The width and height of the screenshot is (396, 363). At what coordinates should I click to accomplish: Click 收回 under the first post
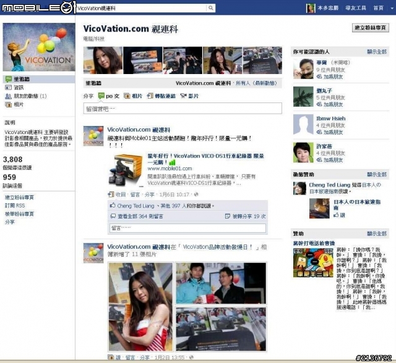121,194
